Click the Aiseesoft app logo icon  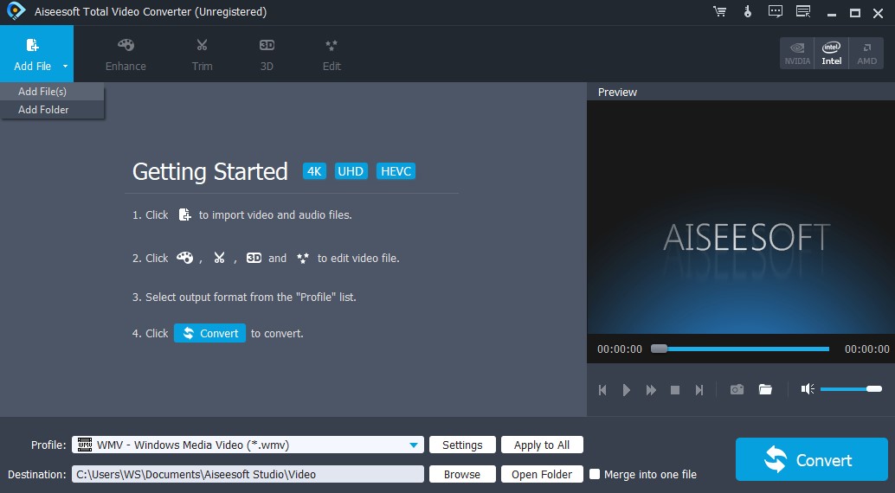(x=16, y=11)
